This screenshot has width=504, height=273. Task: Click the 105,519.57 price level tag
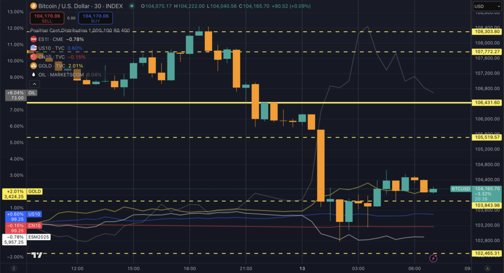coord(487,137)
